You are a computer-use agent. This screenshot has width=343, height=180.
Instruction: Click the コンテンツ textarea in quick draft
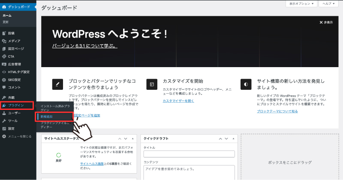click(x=189, y=173)
